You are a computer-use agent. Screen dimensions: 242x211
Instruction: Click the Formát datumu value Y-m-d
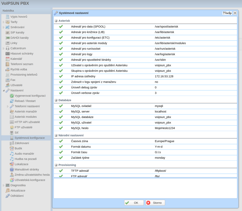(159, 147)
